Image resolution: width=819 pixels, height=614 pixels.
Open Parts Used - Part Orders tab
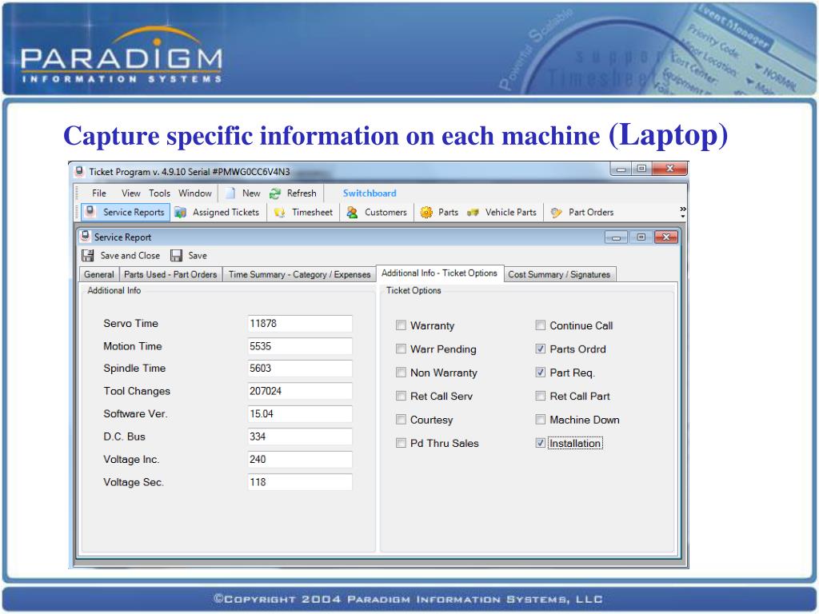click(x=170, y=275)
